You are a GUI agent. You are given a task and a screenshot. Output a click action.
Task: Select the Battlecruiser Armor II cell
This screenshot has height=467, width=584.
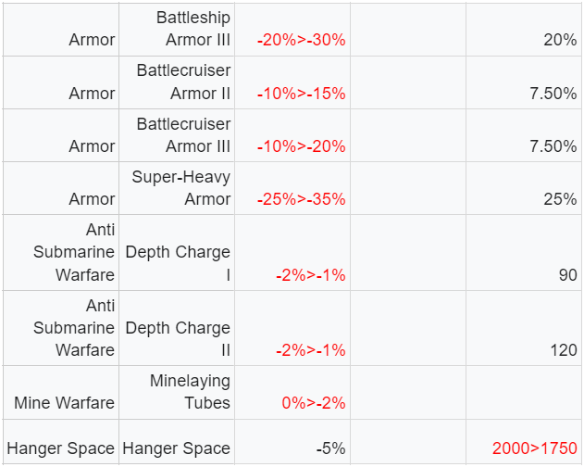[x=177, y=82]
